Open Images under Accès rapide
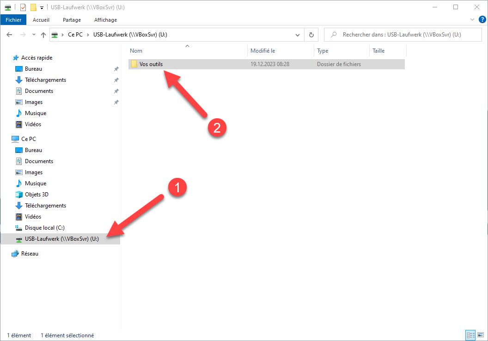Viewport: 488px width, 341px height. [34, 102]
